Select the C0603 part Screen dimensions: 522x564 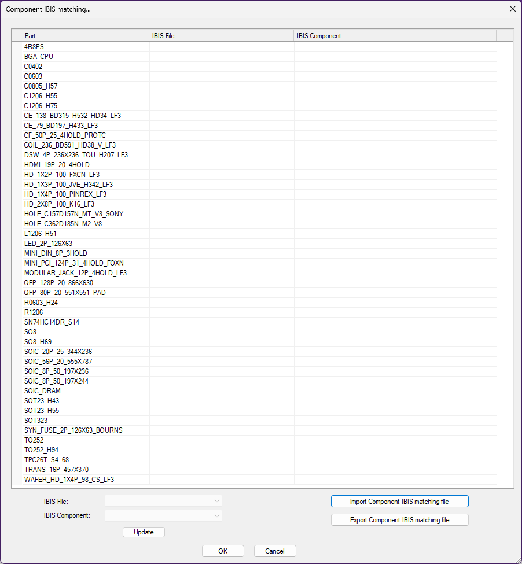tap(33, 76)
